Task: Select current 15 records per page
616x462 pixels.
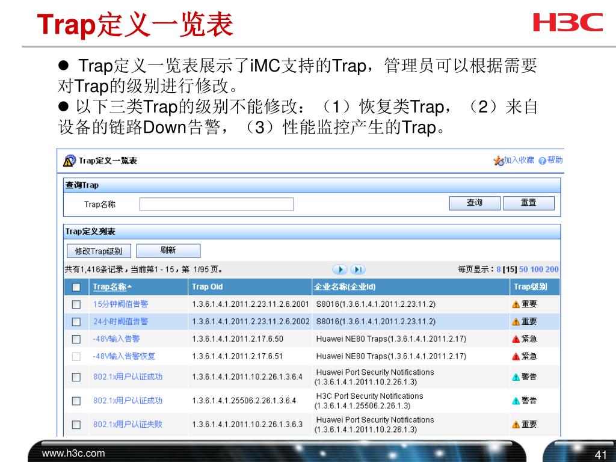Action: coord(510,269)
